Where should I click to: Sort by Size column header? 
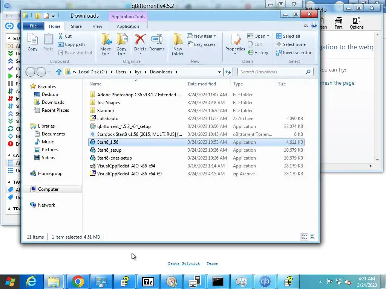(x=282, y=84)
